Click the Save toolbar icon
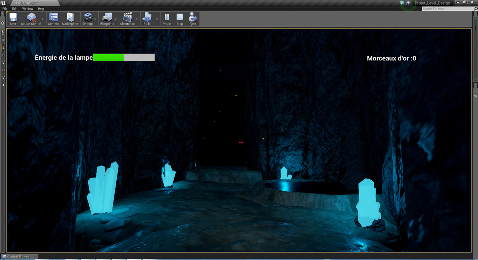Screen dimensions: 478x260 click(13, 18)
